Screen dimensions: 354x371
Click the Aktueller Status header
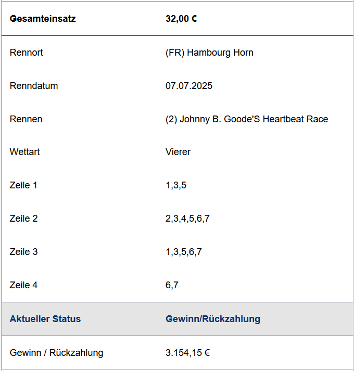coord(45,319)
